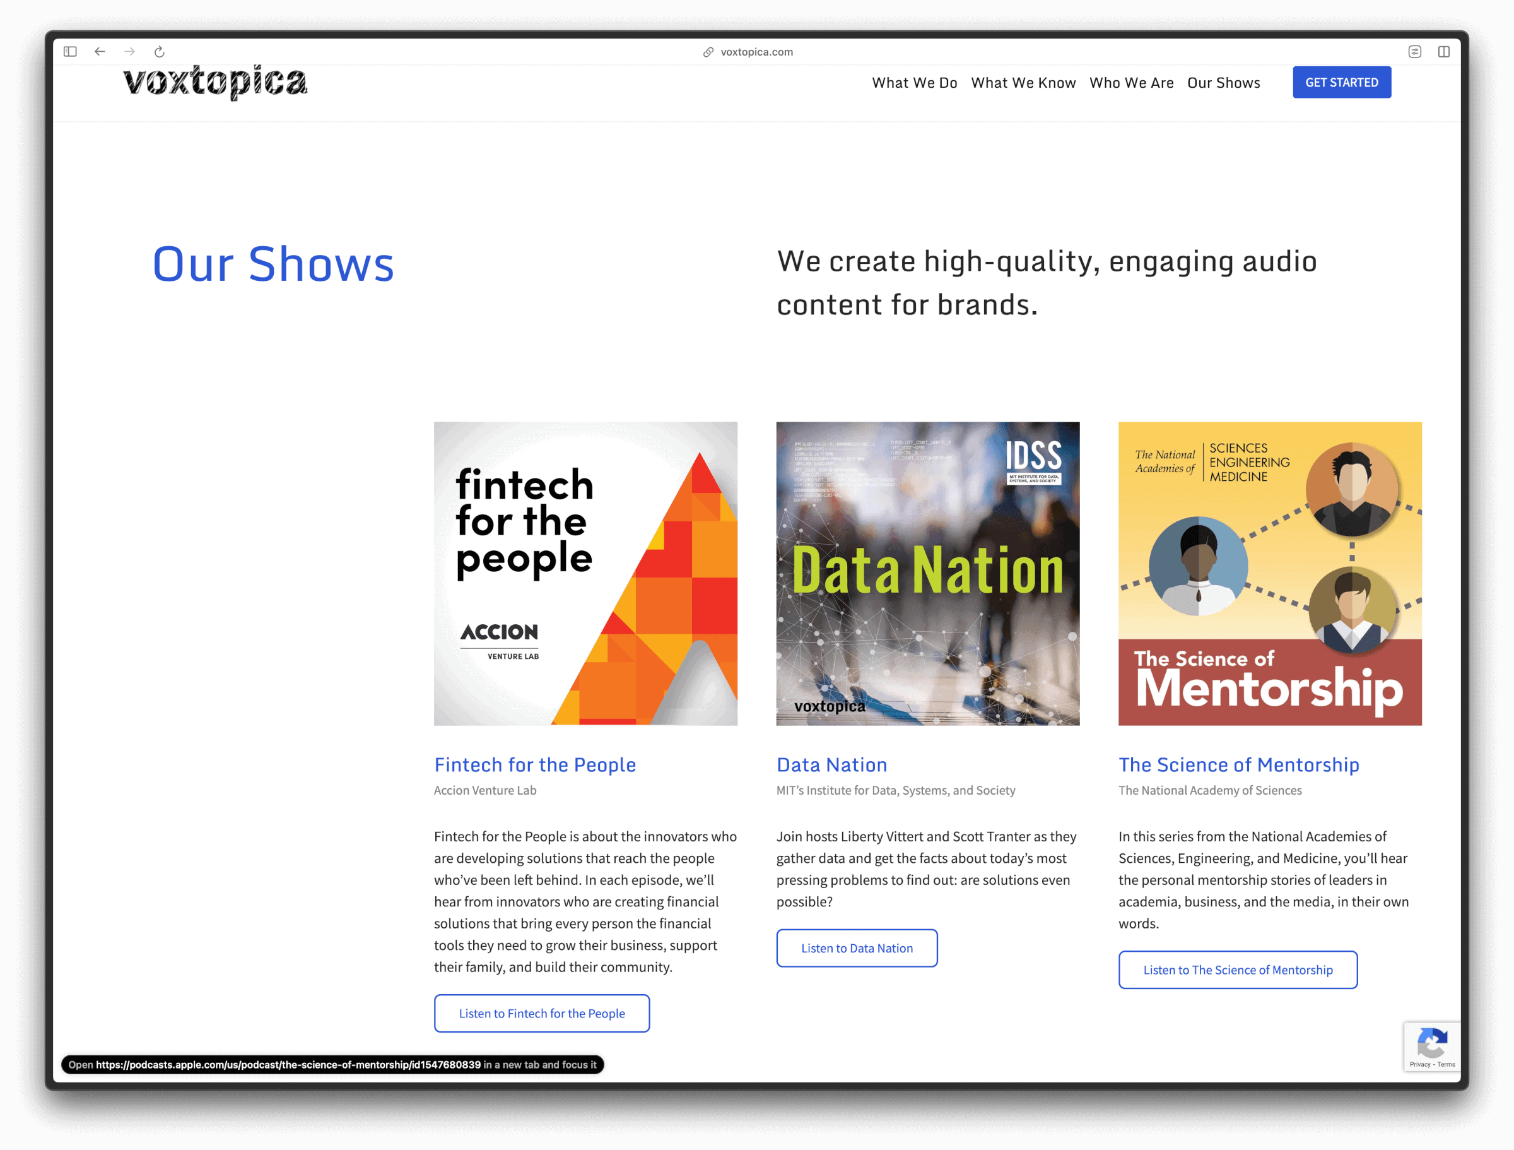Image resolution: width=1514 pixels, height=1150 pixels.
Task: Click the browser back arrow
Action: [x=100, y=51]
